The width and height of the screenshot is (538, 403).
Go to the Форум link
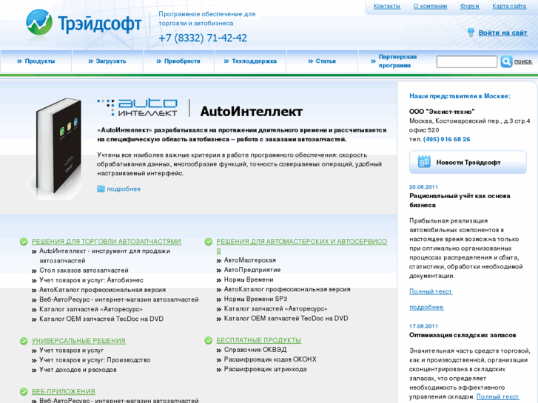coord(469,6)
